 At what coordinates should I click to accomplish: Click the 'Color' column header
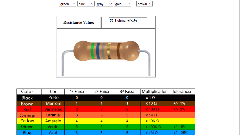click(29, 91)
